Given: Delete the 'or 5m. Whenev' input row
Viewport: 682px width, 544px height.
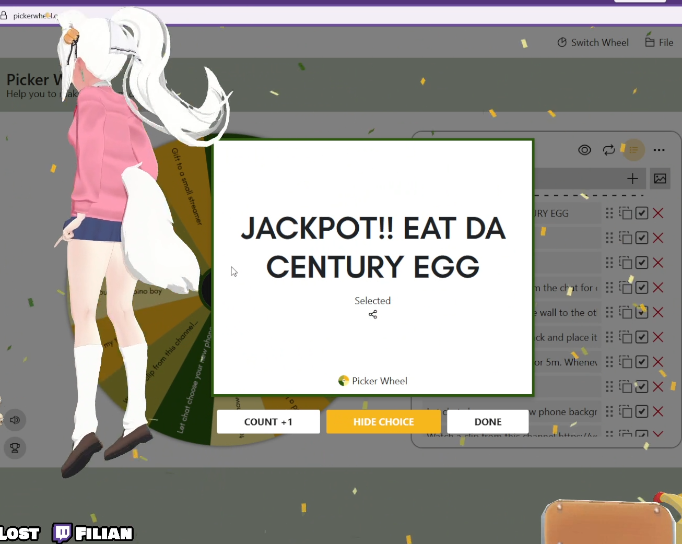Looking at the screenshot, I should coord(658,362).
